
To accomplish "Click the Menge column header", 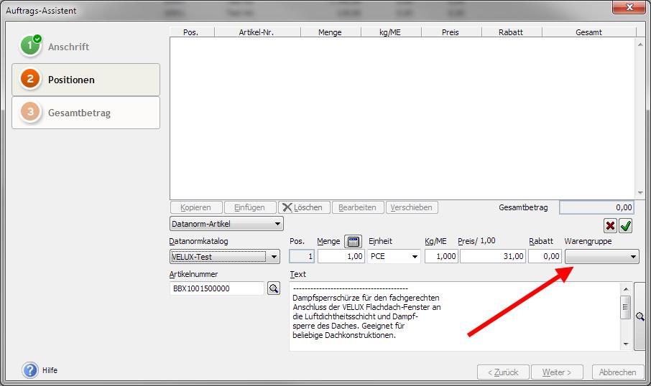I will pos(330,32).
